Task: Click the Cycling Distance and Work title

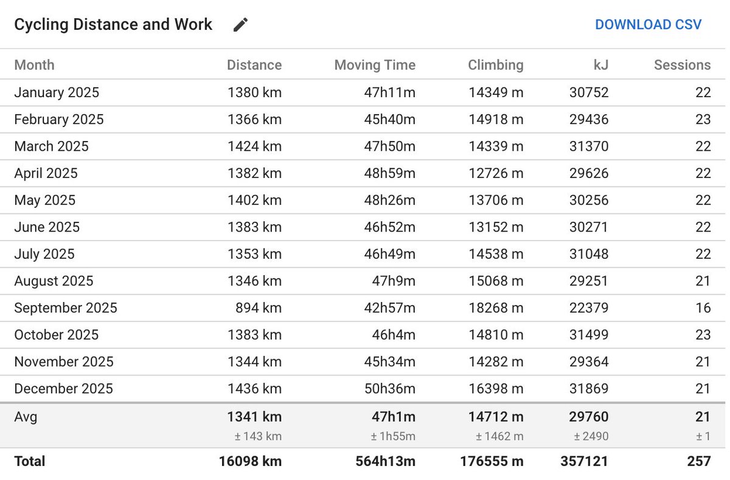Action: point(113,24)
